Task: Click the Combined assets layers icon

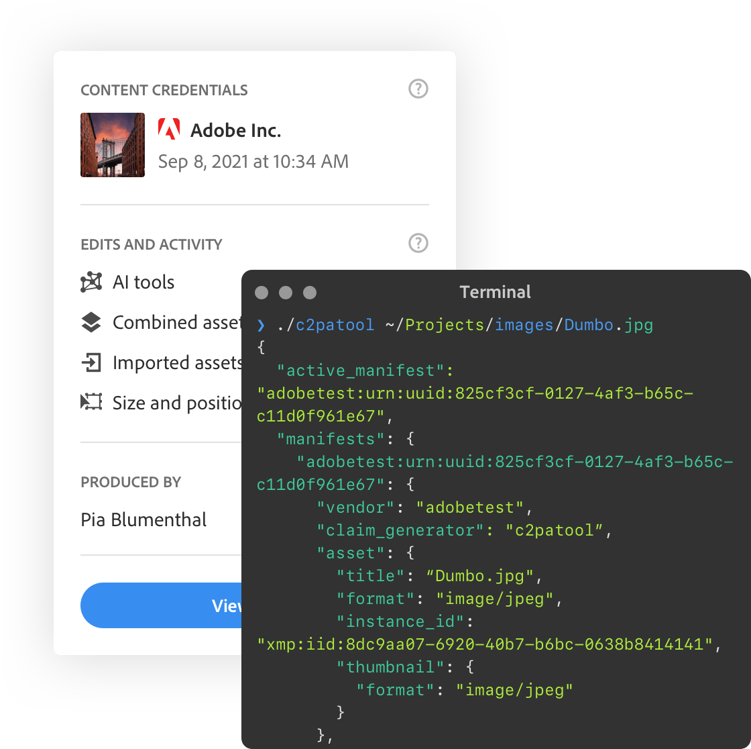Action: [91, 322]
